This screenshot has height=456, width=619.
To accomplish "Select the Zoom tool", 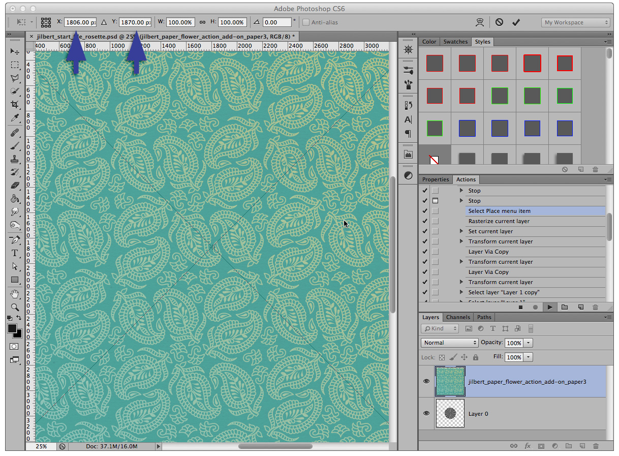I will (x=15, y=307).
